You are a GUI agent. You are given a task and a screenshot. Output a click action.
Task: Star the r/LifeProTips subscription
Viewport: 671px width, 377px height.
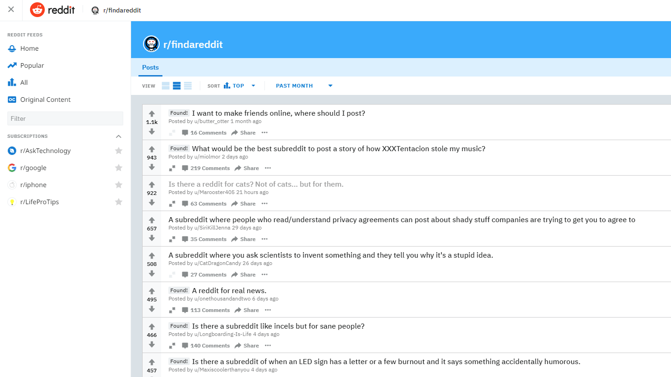point(119,202)
